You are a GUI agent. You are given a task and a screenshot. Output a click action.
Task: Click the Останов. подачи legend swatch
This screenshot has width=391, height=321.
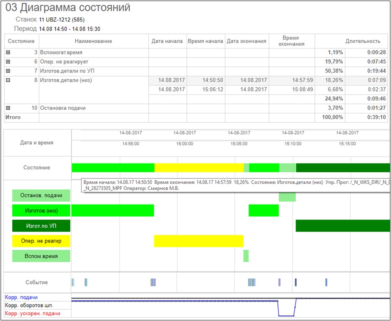(x=41, y=195)
